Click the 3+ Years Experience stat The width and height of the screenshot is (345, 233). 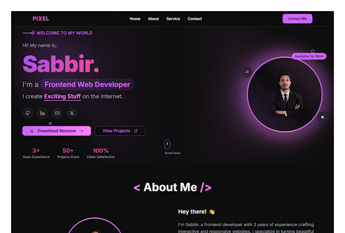pyautogui.click(x=36, y=153)
